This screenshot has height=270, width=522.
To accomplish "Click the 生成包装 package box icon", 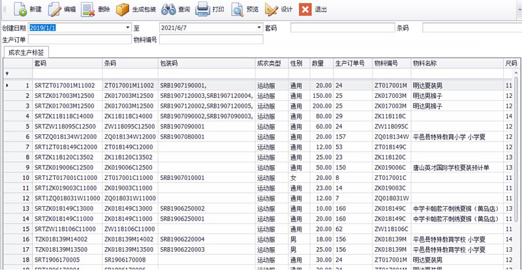I will (123, 10).
